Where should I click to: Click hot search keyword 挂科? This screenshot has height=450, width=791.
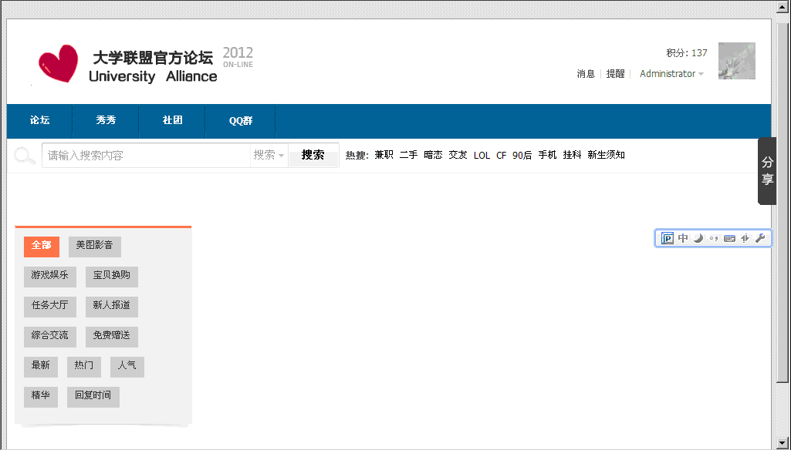pos(572,155)
